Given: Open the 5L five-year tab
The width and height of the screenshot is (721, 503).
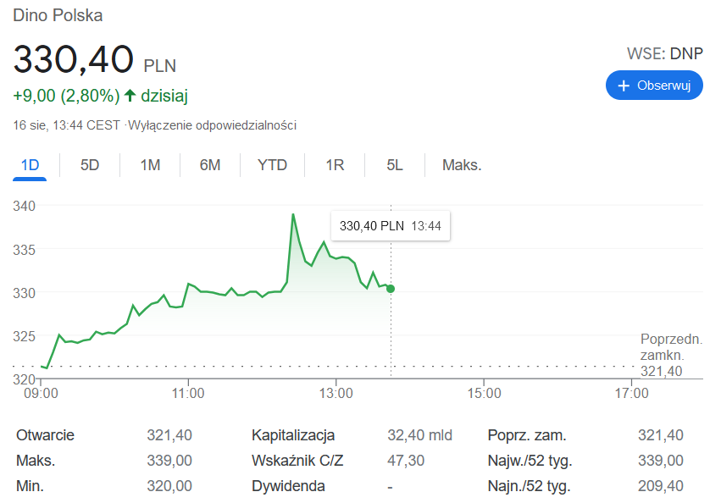Looking at the screenshot, I should [395, 165].
